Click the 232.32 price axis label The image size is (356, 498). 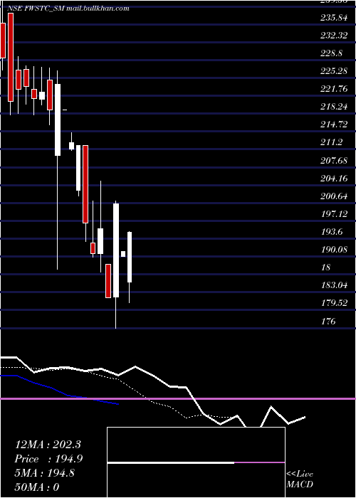[334, 36]
